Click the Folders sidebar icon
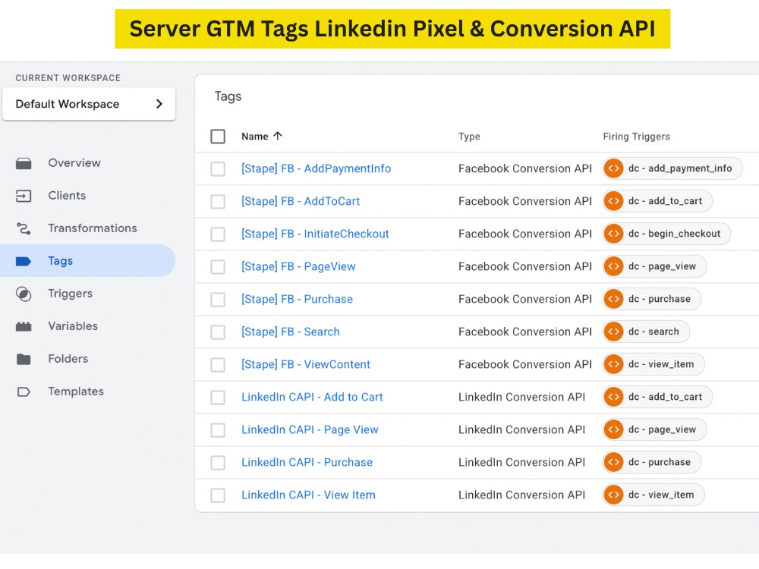 pos(24,359)
